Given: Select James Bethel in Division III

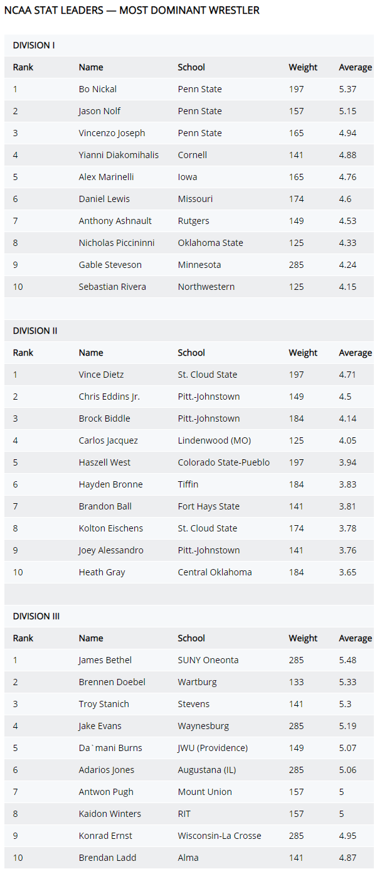Looking at the screenshot, I should click(105, 660).
